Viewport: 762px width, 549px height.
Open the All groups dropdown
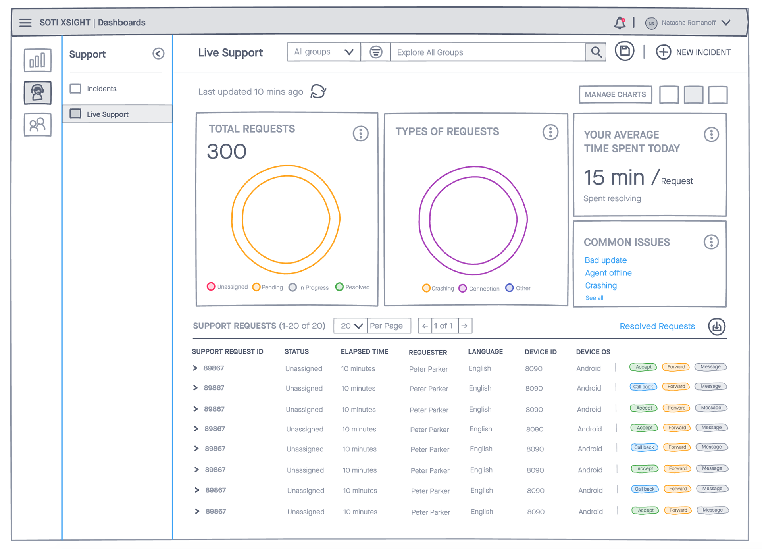coord(323,52)
